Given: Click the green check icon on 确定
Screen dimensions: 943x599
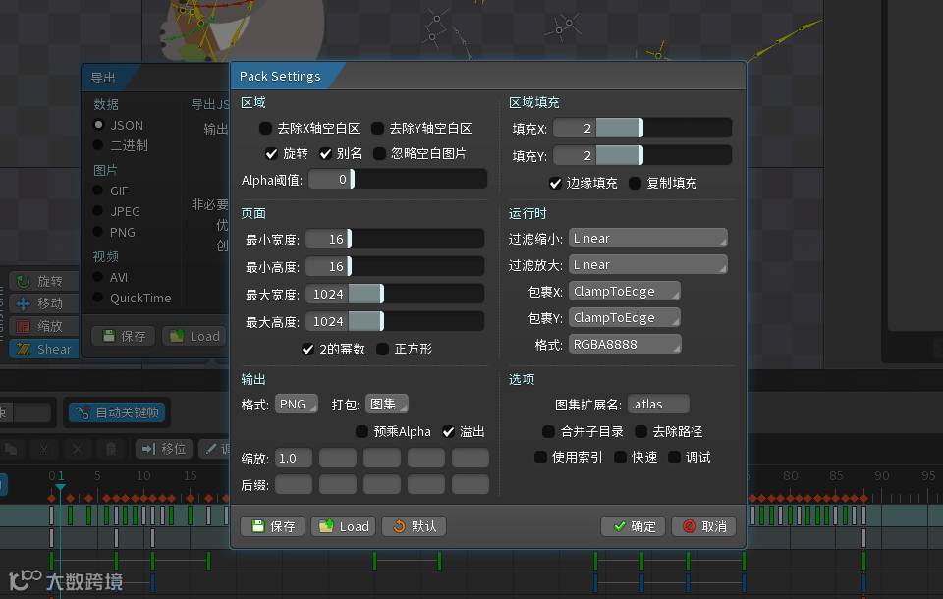Looking at the screenshot, I should click(619, 526).
